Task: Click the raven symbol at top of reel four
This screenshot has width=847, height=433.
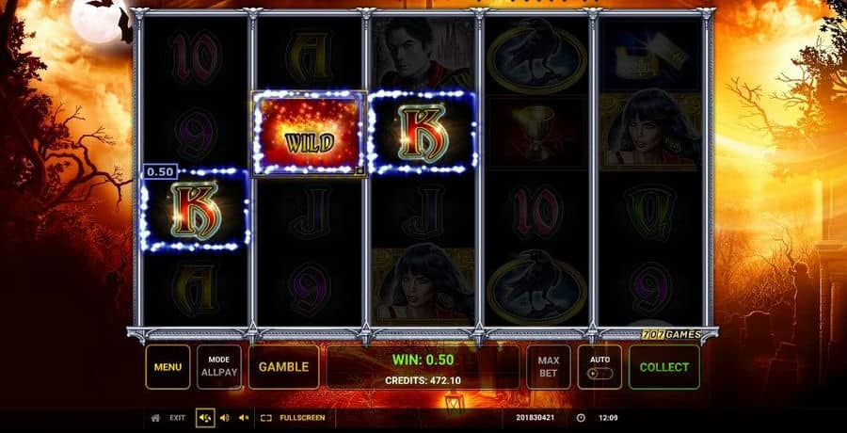Action: click(536, 55)
